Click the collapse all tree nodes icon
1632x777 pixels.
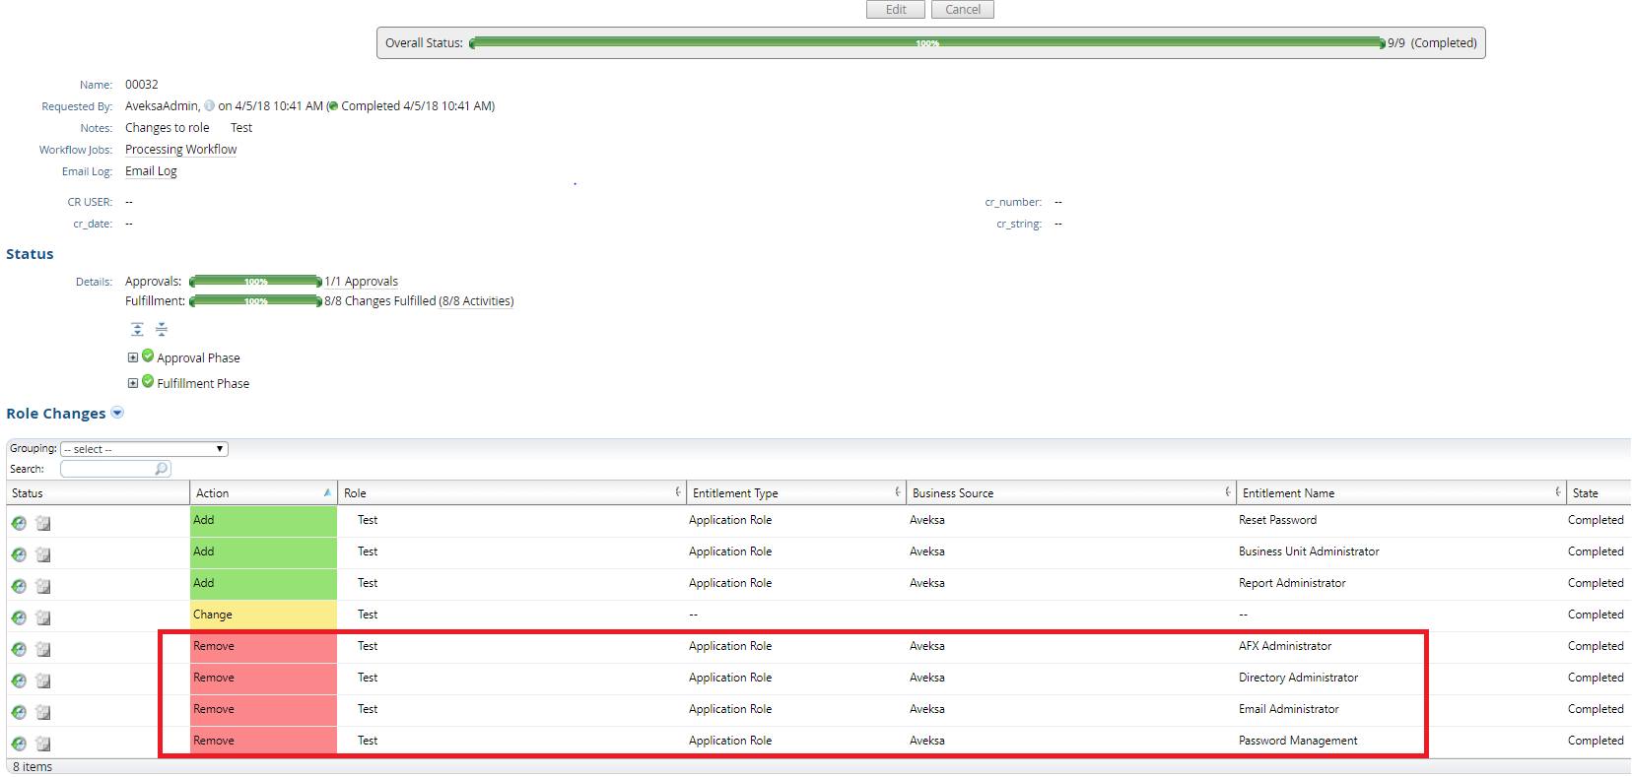tap(162, 329)
